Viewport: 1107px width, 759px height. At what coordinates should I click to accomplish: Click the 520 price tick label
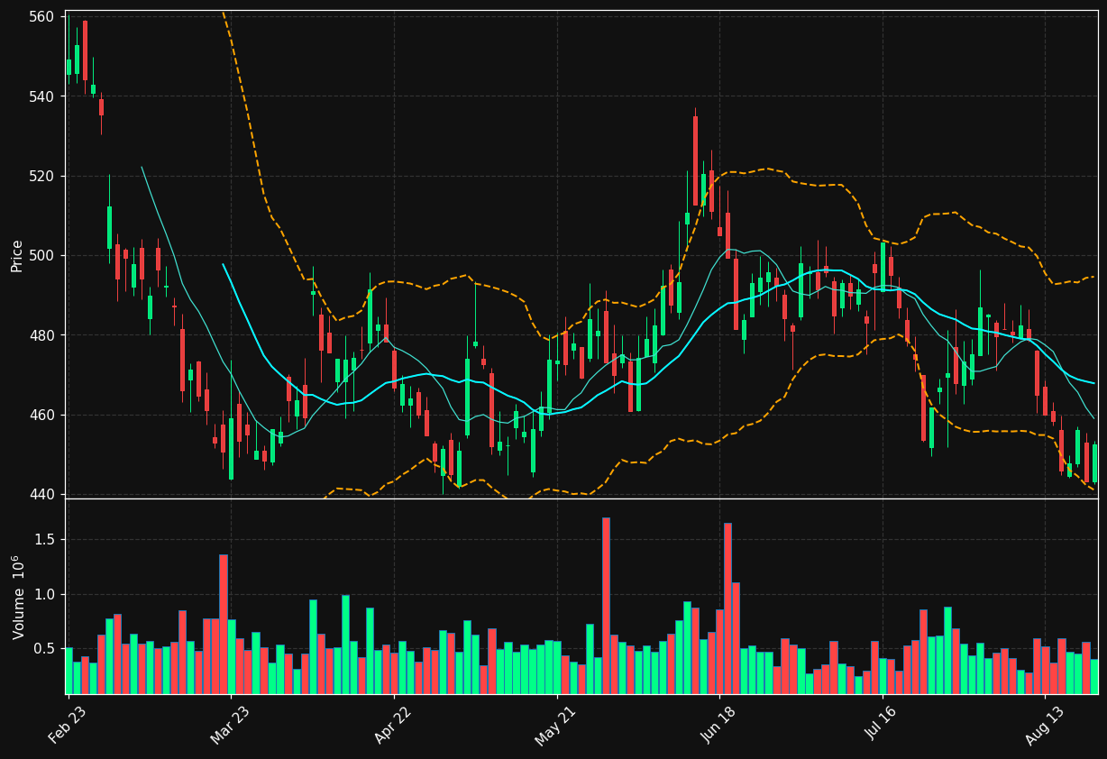click(42, 176)
